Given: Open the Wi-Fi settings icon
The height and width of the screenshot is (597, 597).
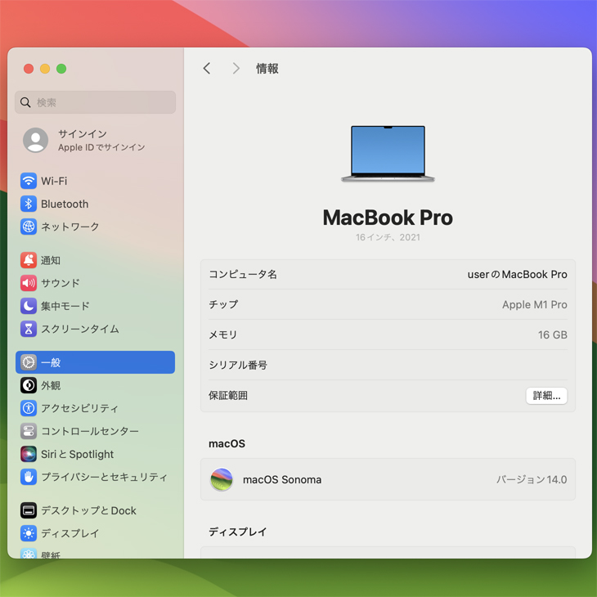Looking at the screenshot, I should pyautogui.click(x=29, y=181).
